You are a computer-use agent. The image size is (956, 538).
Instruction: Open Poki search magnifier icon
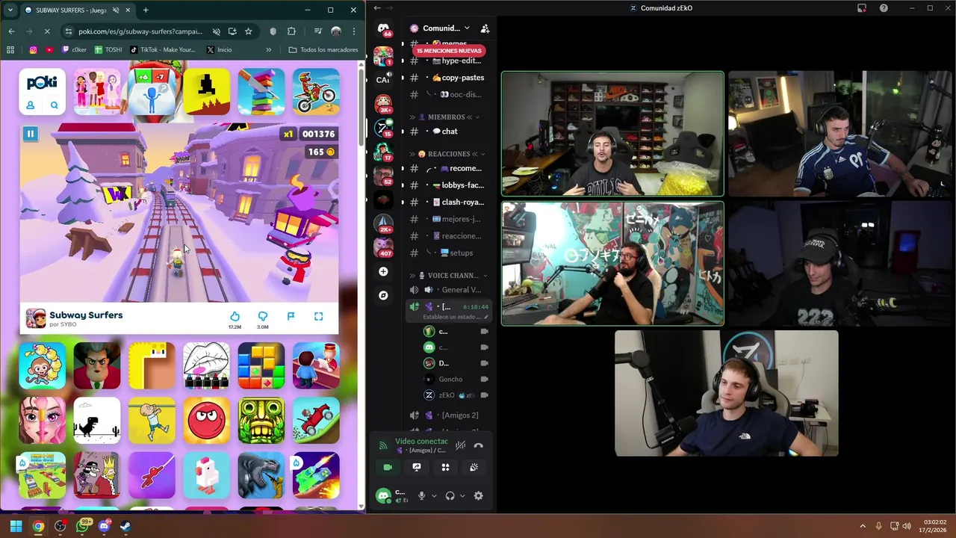pyautogui.click(x=54, y=105)
